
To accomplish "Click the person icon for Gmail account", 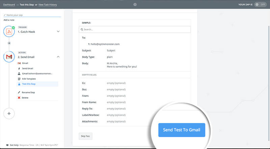I will click(x=19, y=73).
